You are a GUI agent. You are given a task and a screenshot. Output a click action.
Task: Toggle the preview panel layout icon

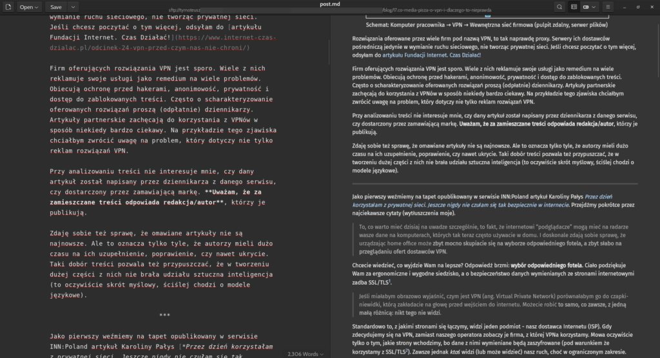point(574,6)
